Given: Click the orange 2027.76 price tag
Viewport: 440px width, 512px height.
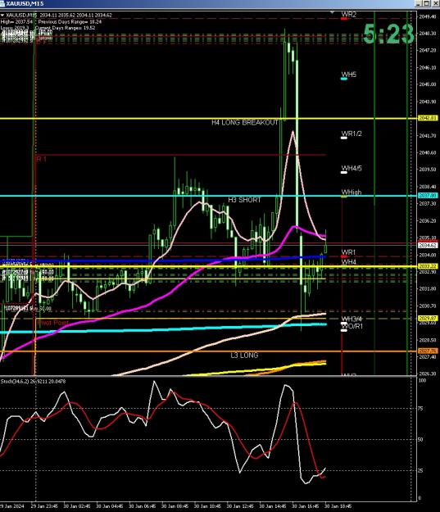Looking at the screenshot, I should (428, 351).
